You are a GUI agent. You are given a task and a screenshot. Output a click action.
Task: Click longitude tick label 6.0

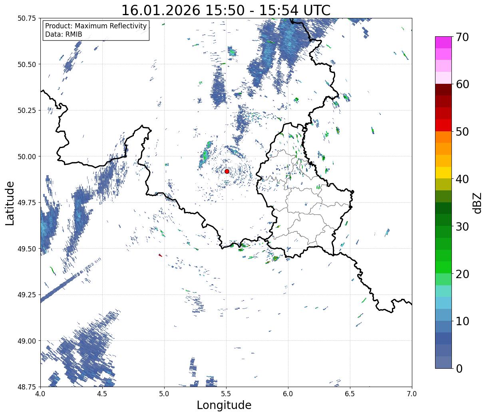288,393
